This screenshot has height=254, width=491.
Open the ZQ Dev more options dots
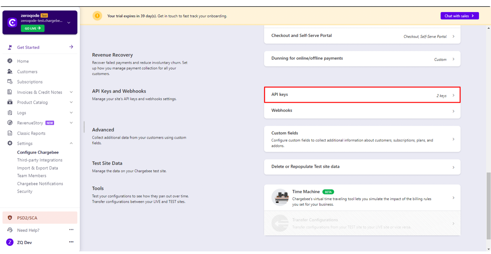coord(71,242)
